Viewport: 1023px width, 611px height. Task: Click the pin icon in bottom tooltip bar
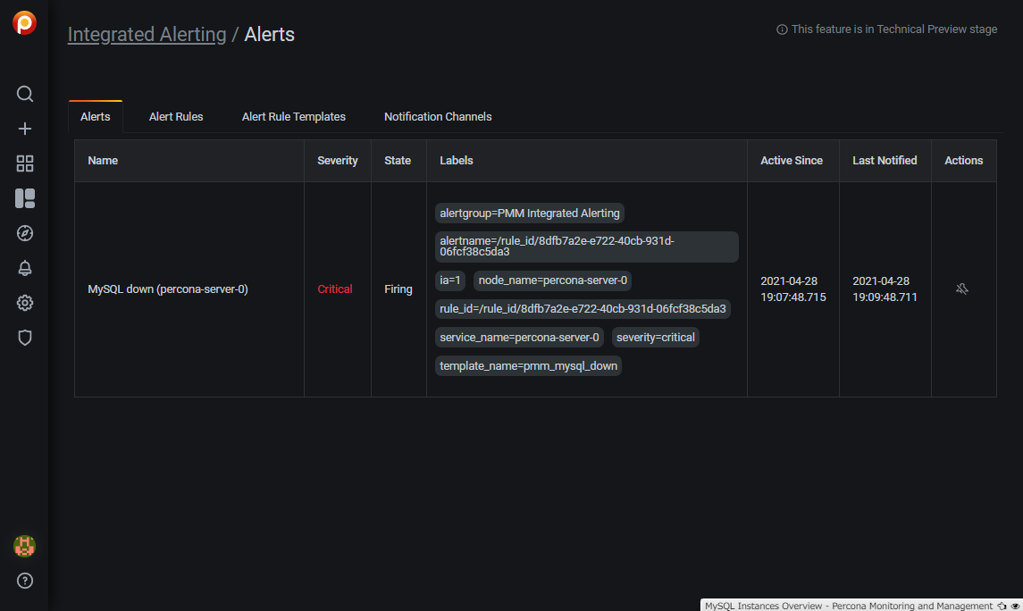pyautogui.click(x=1002, y=606)
